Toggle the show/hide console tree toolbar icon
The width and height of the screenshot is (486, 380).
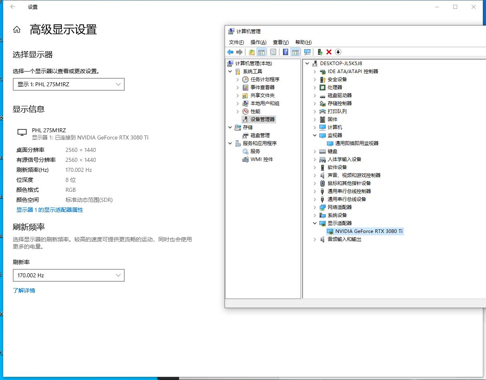262,52
